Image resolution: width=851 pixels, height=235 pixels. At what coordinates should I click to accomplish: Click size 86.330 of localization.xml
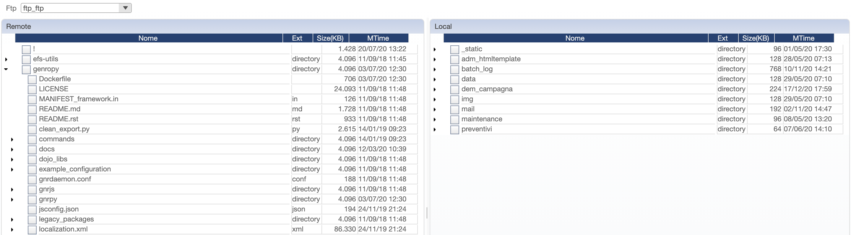[345, 229]
